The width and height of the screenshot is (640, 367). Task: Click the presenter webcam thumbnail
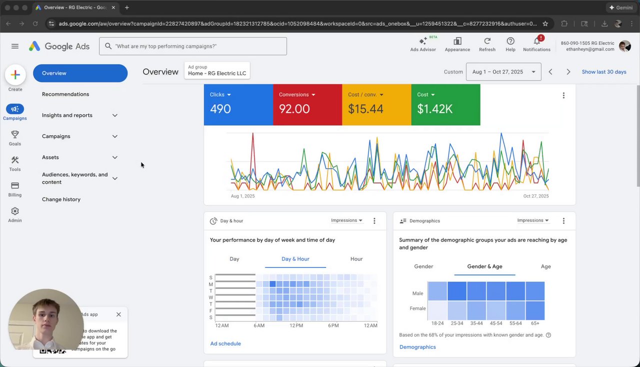pyautogui.click(x=46, y=320)
